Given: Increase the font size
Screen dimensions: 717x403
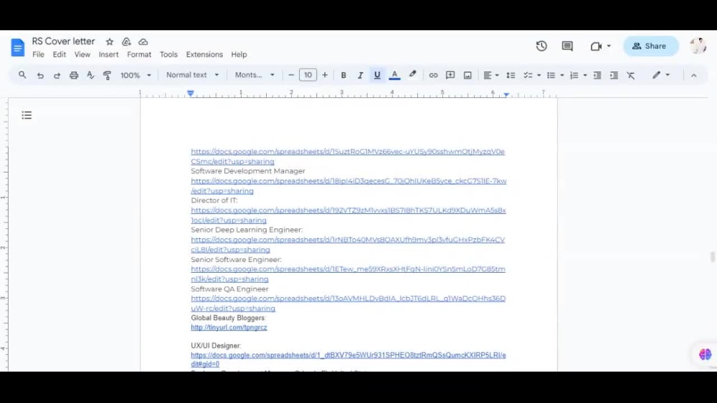Looking at the screenshot, I should (x=325, y=75).
